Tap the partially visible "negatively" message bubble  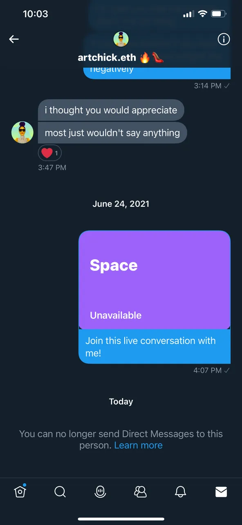tap(157, 71)
